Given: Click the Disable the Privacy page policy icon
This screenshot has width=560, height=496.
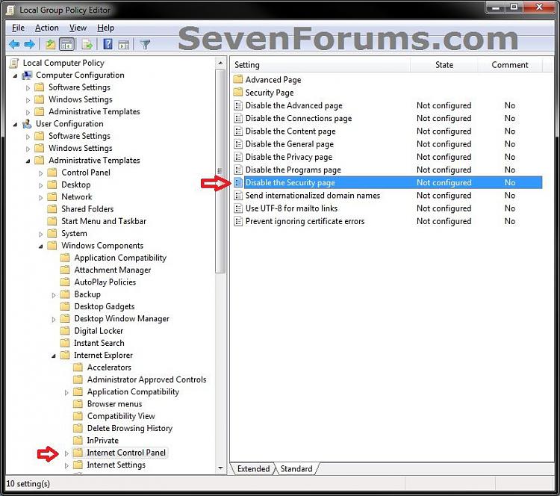Looking at the screenshot, I should (238, 157).
